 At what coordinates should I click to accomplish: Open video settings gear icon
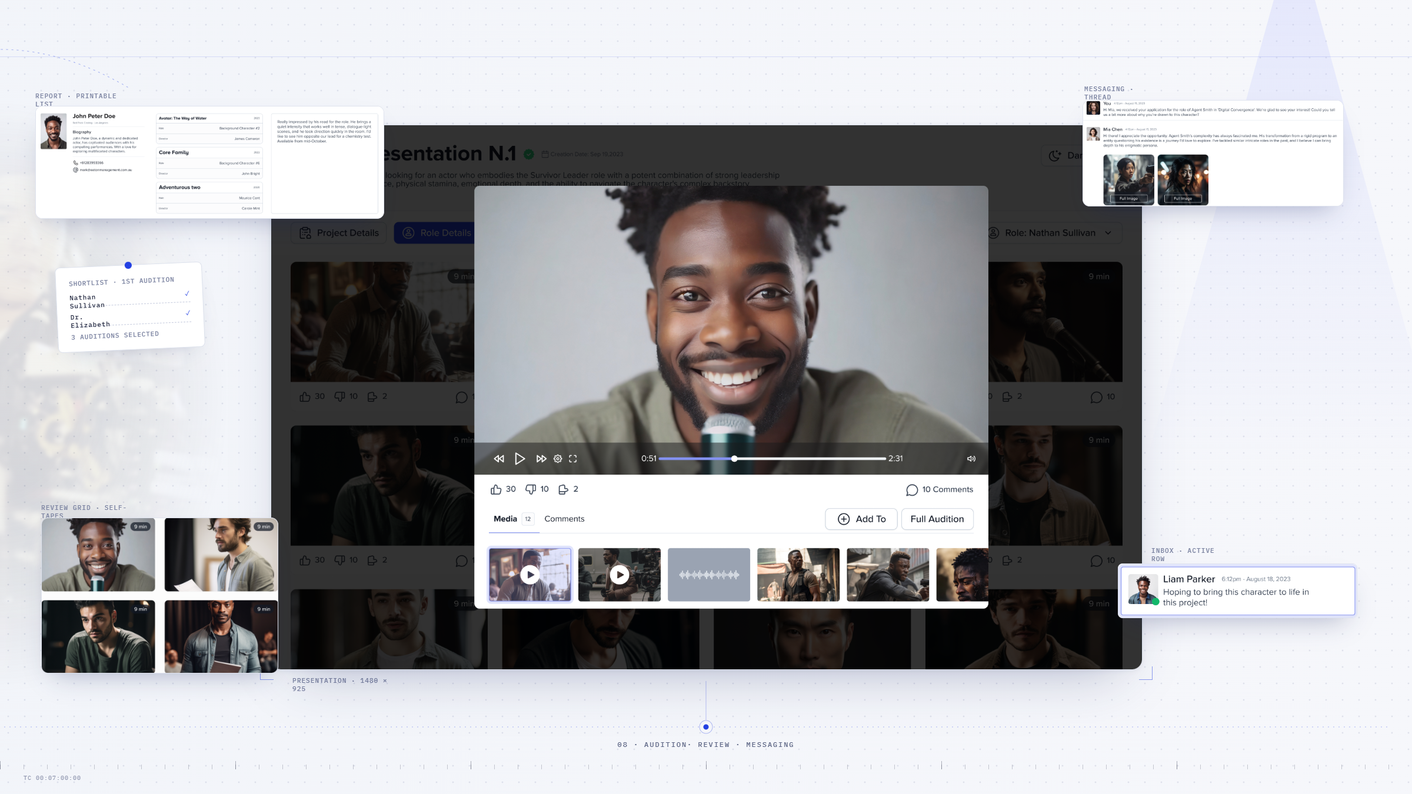(x=558, y=459)
